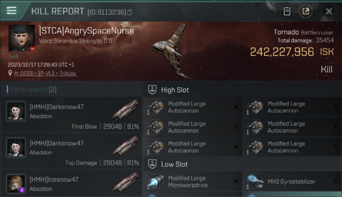Select Darksnow47 Top Damage portrait
342x197 pixels.
(16, 147)
